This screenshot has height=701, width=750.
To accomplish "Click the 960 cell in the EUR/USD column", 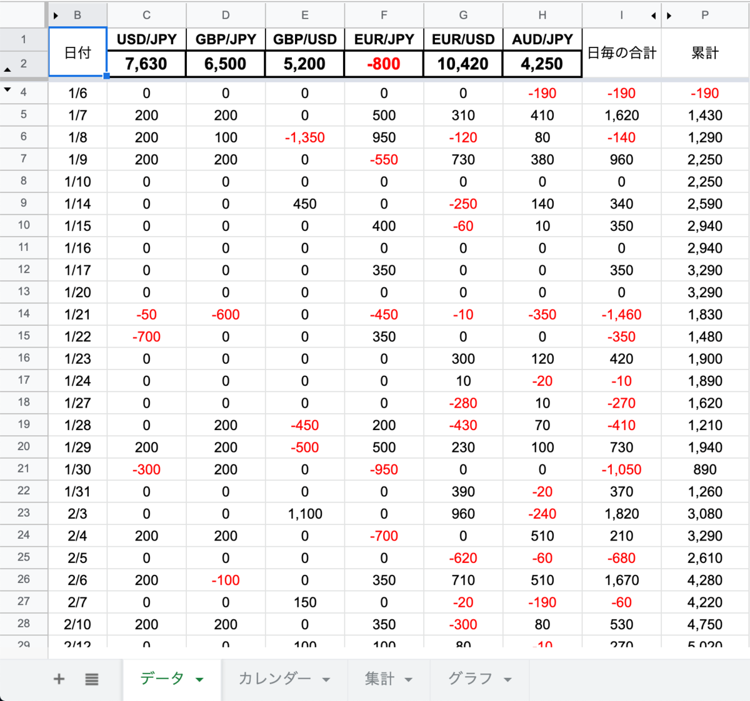I will [463, 514].
